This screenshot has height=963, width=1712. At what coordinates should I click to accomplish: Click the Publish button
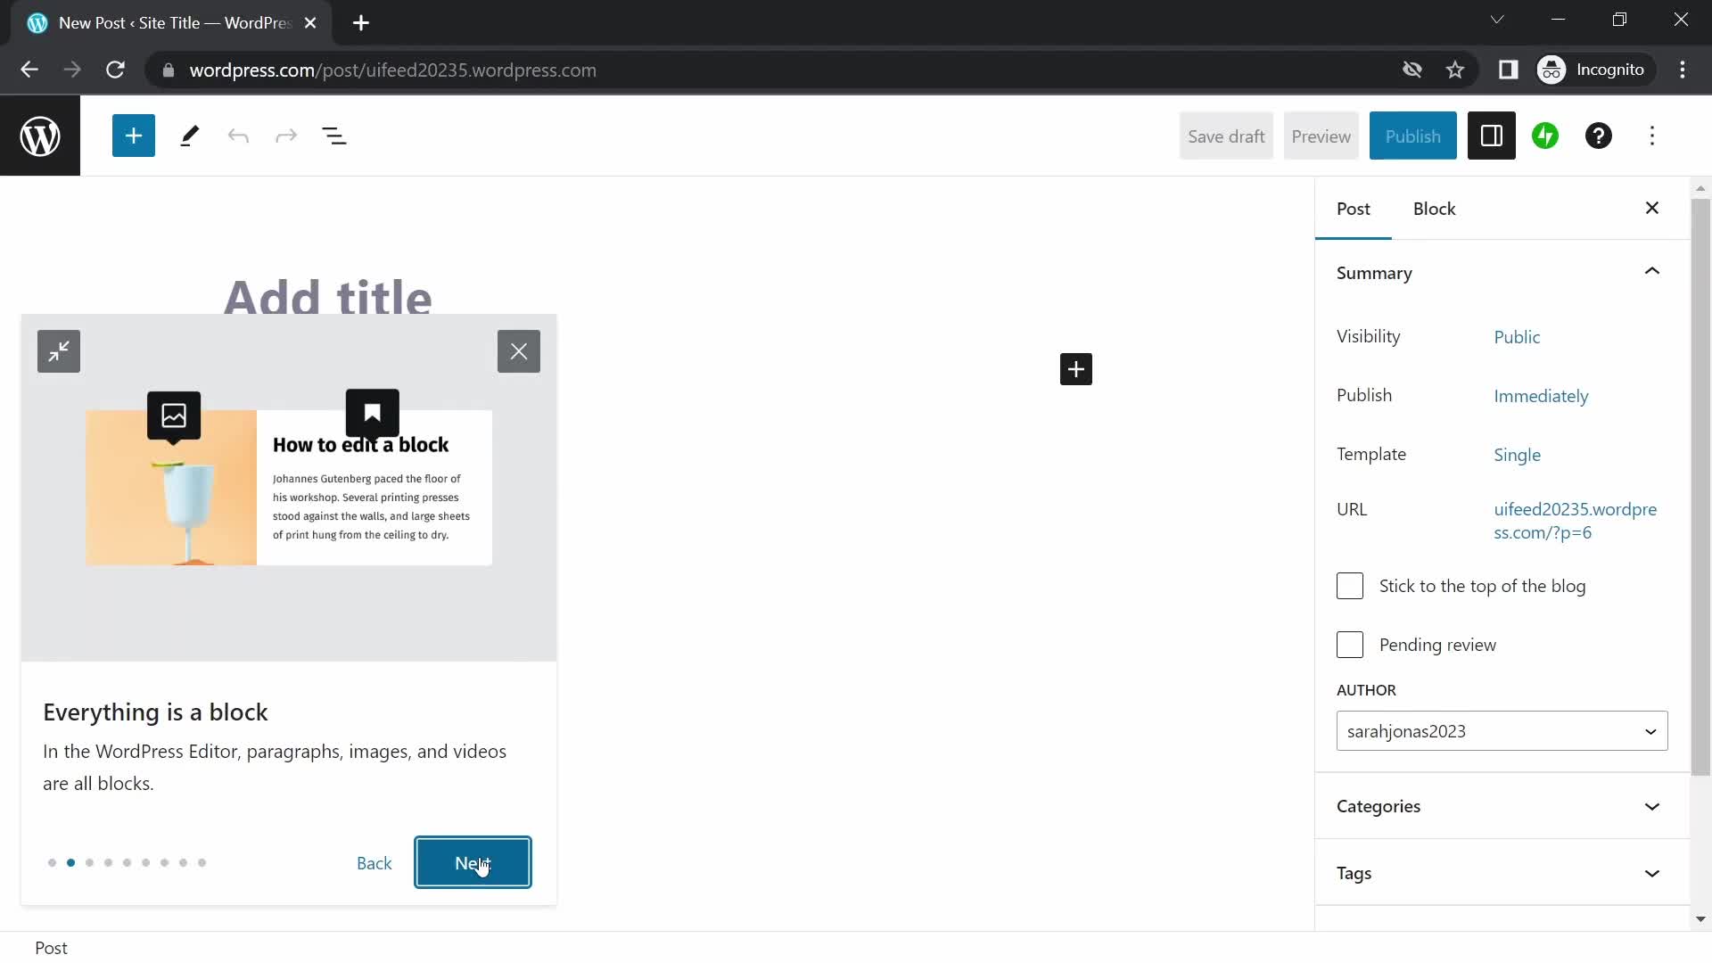pos(1412,136)
